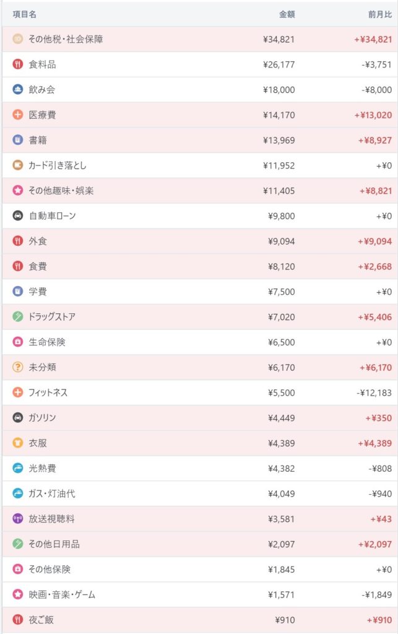This screenshot has width=398, height=634.
Task: Sort by the 金額 column header
Action: [285, 14]
